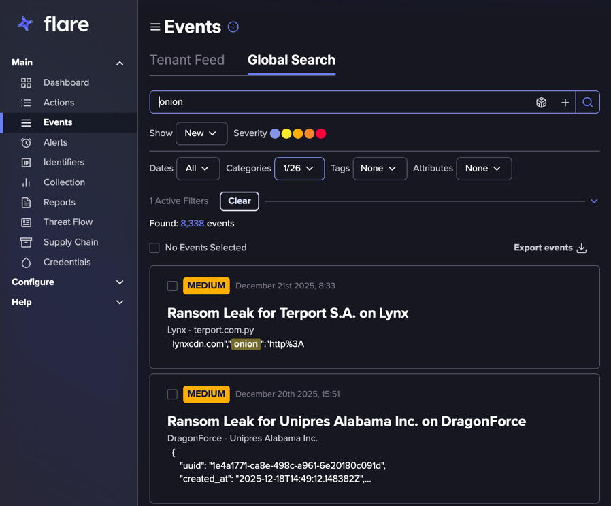Switch to the Tenant Feed tab
The image size is (611, 506).
187,60
